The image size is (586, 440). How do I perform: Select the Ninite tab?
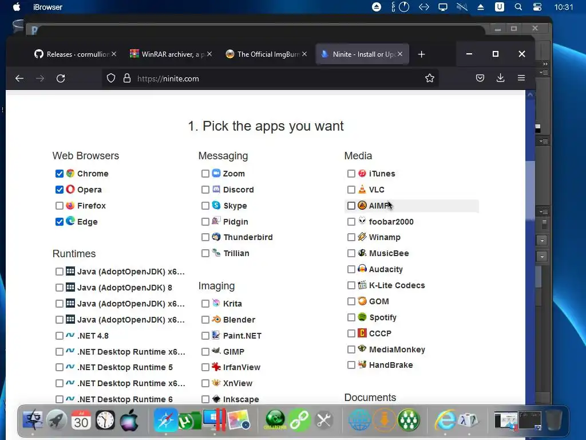tap(362, 54)
